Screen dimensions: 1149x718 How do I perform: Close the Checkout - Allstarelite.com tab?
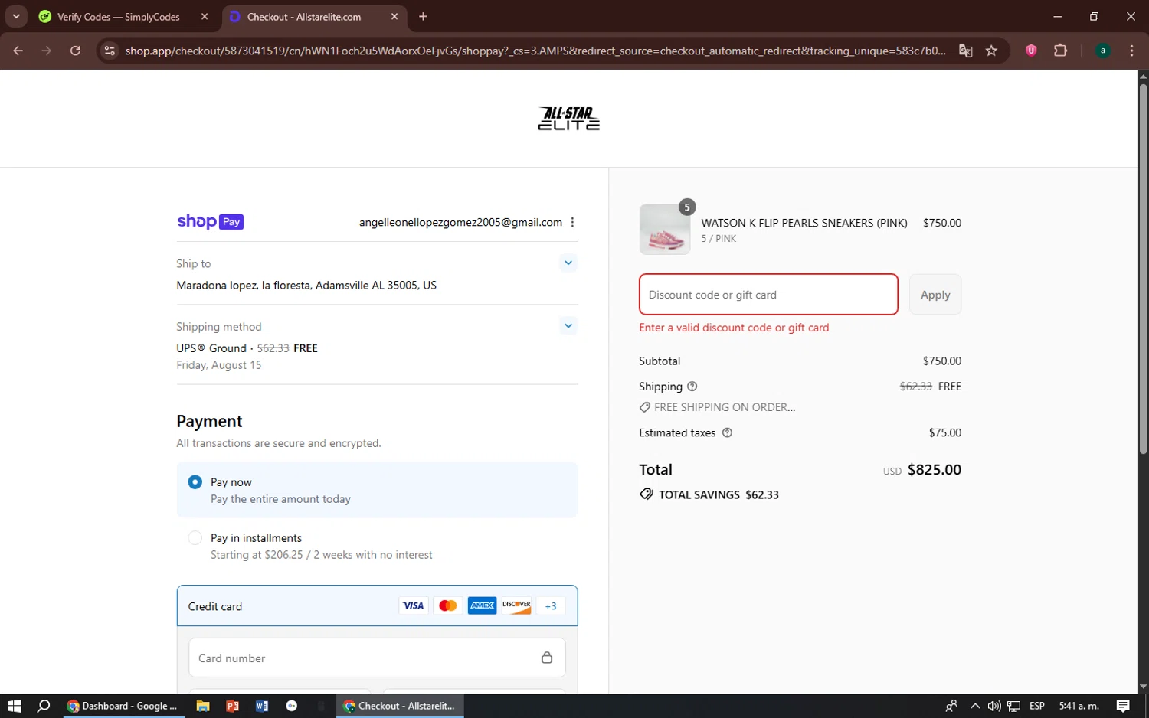[394, 17]
